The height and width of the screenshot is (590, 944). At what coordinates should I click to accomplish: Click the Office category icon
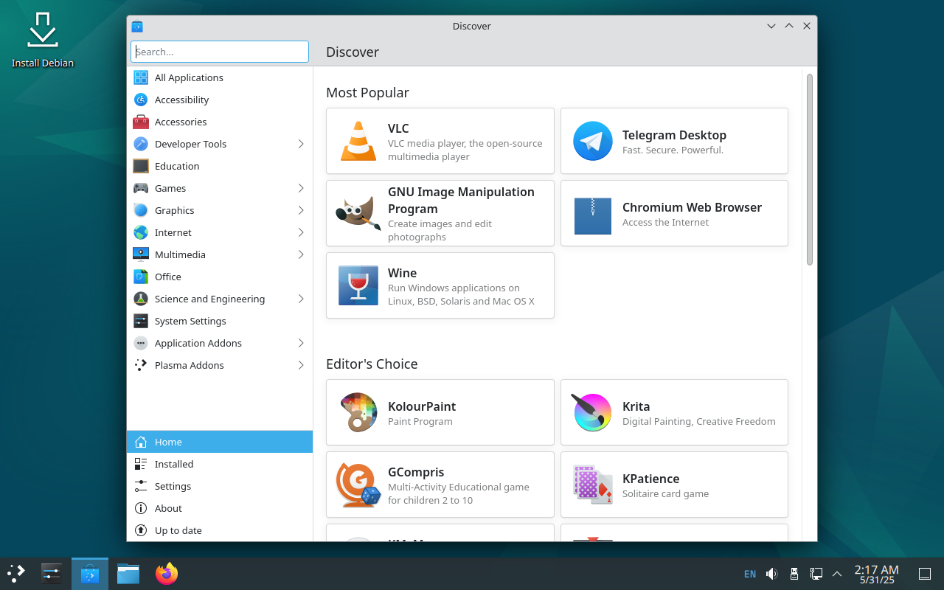[141, 277]
